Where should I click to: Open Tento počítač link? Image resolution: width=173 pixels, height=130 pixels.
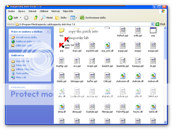pyautogui.click(x=22, y=74)
